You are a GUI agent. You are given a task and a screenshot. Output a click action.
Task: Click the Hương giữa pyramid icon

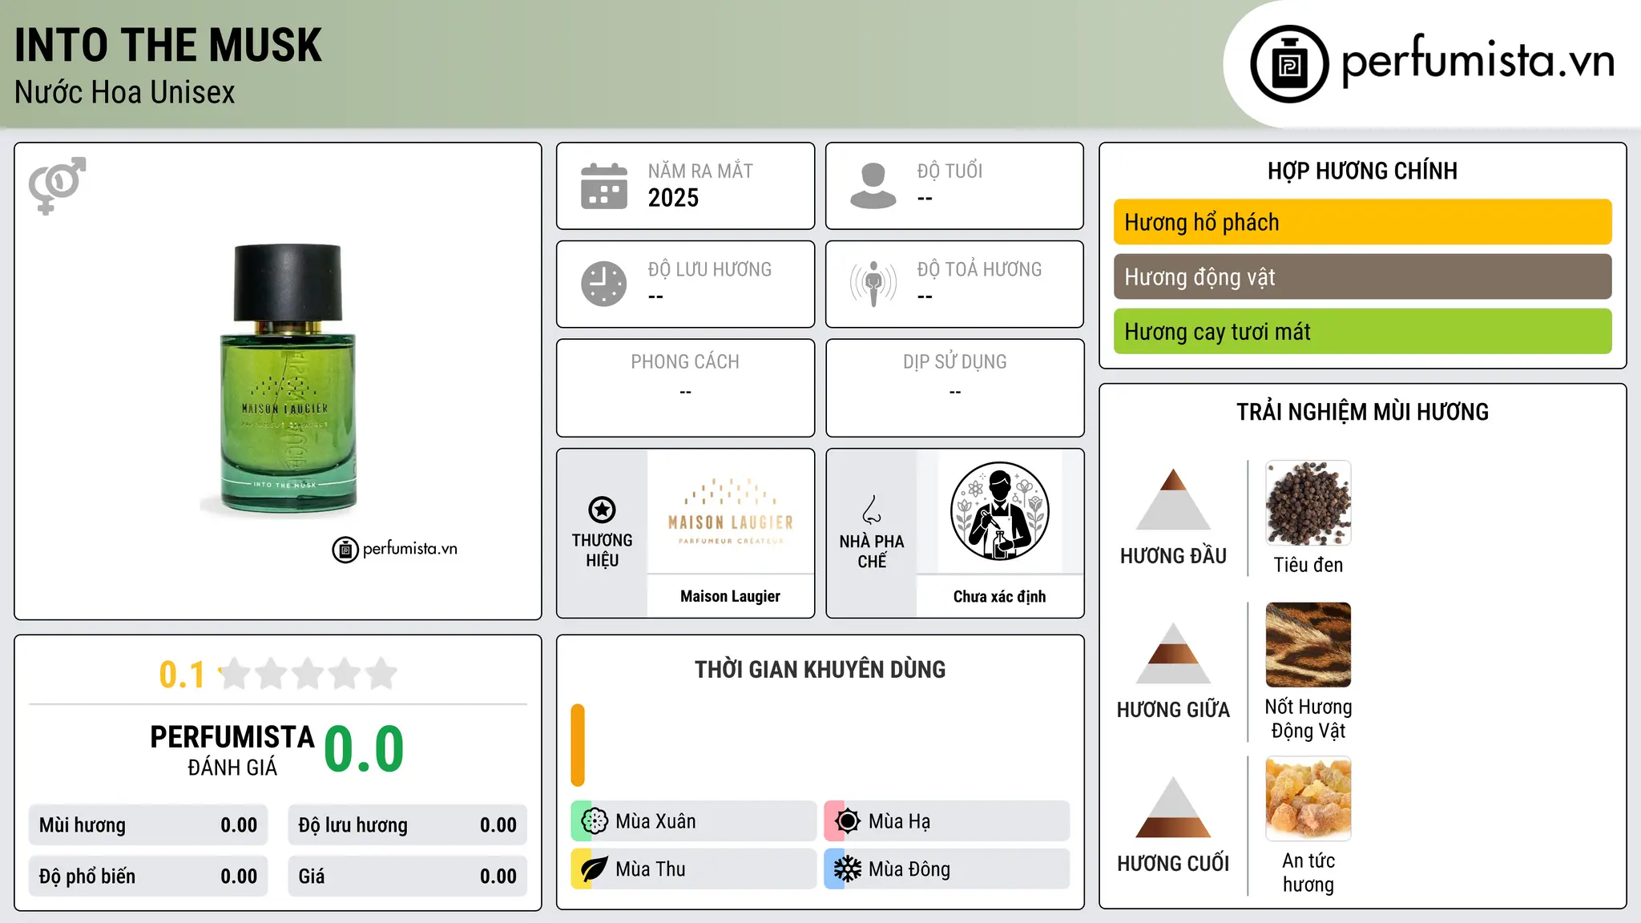pyautogui.click(x=1173, y=653)
